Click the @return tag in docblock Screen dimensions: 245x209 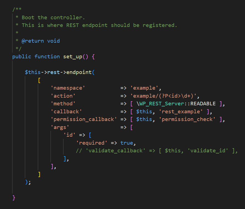pos(33,41)
